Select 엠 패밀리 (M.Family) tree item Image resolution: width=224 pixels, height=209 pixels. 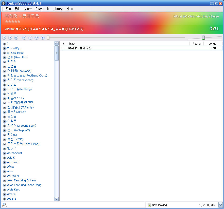click(21, 107)
